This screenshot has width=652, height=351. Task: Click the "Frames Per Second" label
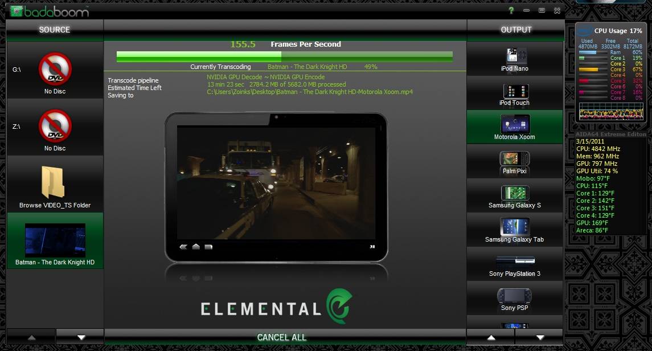pos(306,44)
